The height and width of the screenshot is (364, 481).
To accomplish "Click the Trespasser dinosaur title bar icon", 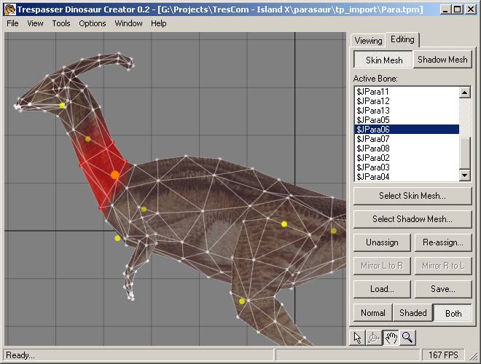I will [x=9, y=9].
